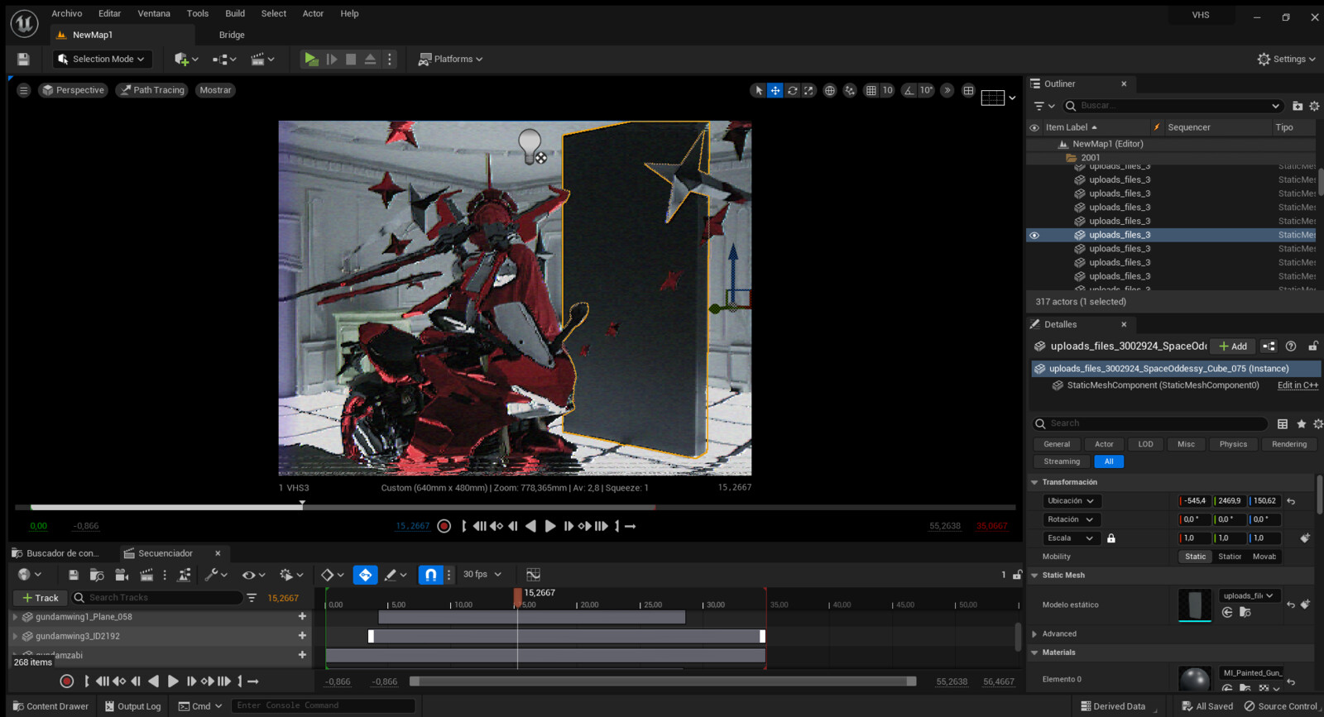Screen dimensions: 1324x717
Task: Play the sequence forward in viewport transport
Action: (549, 526)
